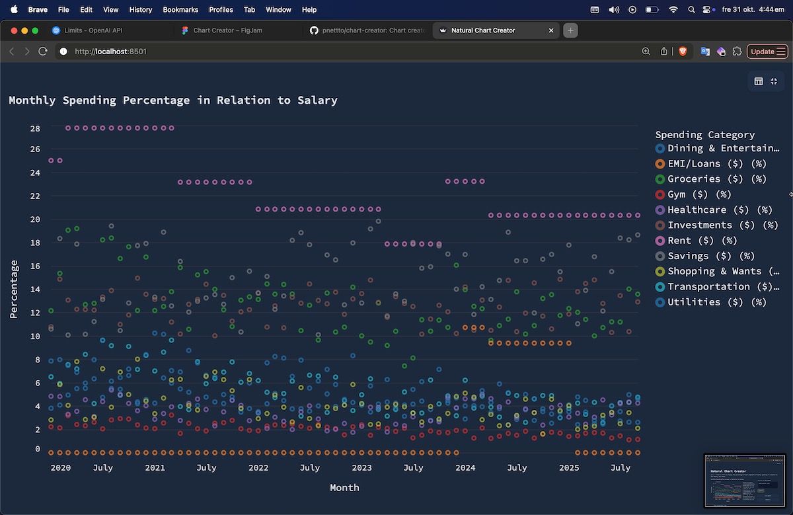Click the Brave Shields lion icon

pos(683,52)
